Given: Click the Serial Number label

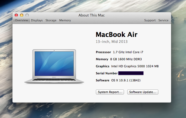Looking at the screenshot, I should coord(107,73).
